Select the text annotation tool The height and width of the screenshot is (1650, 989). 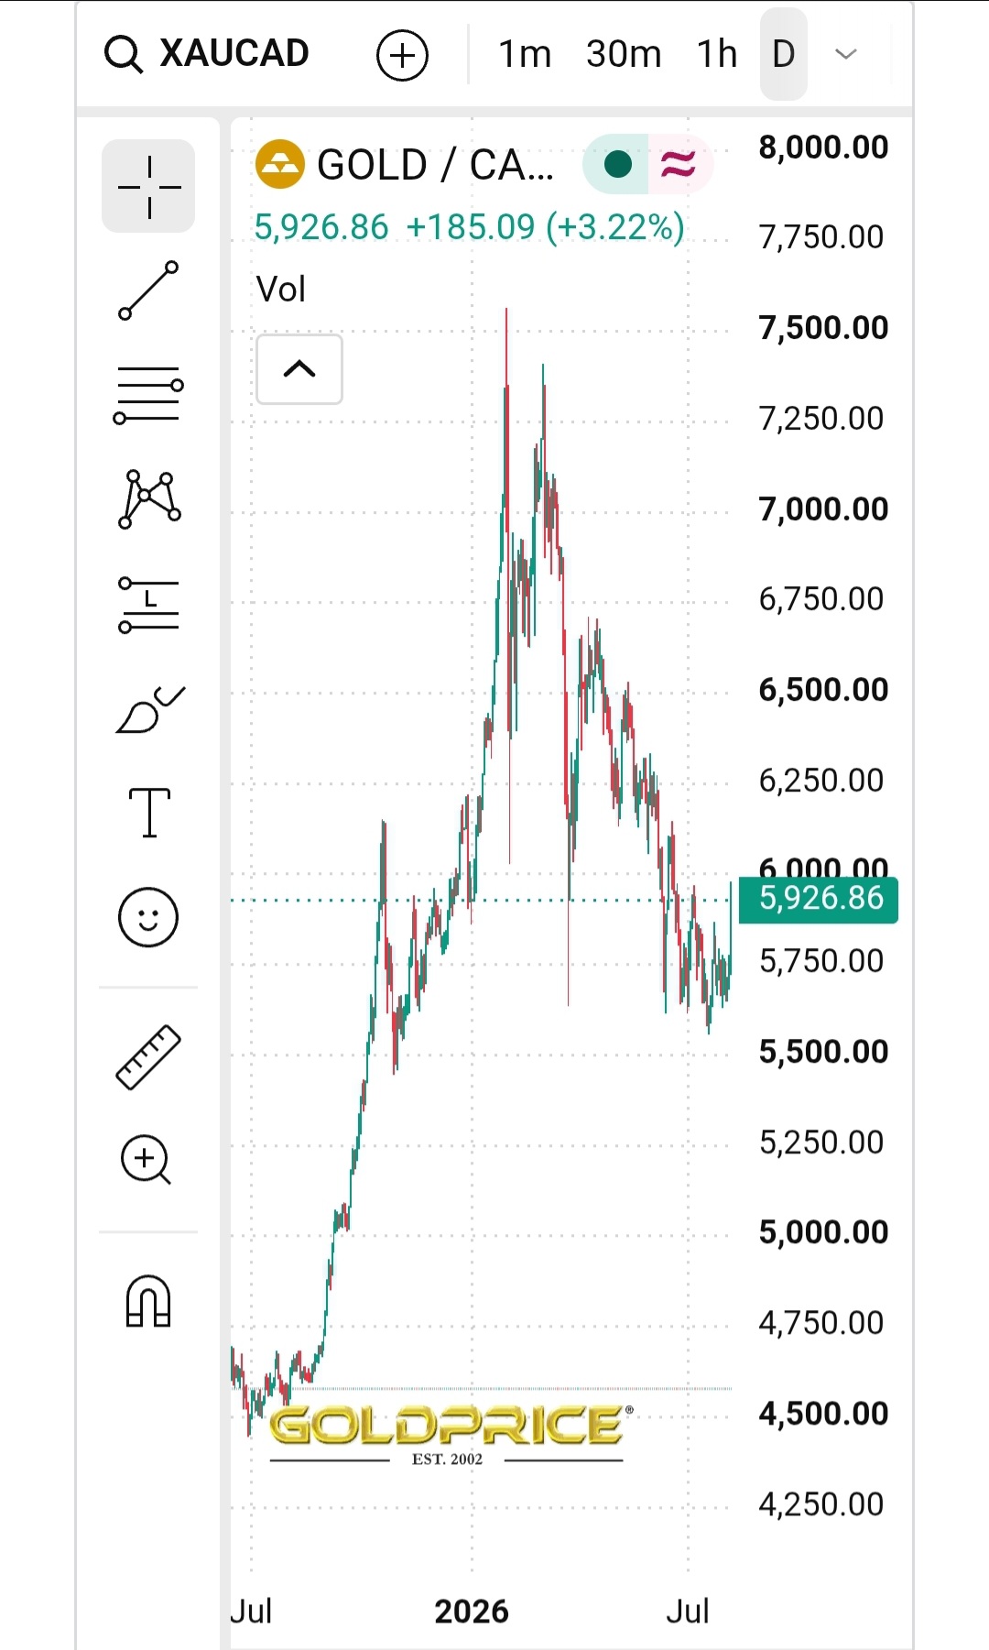tap(149, 813)
